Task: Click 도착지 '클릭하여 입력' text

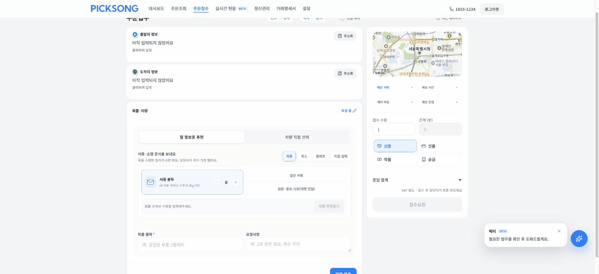Action: pos(142,87)
